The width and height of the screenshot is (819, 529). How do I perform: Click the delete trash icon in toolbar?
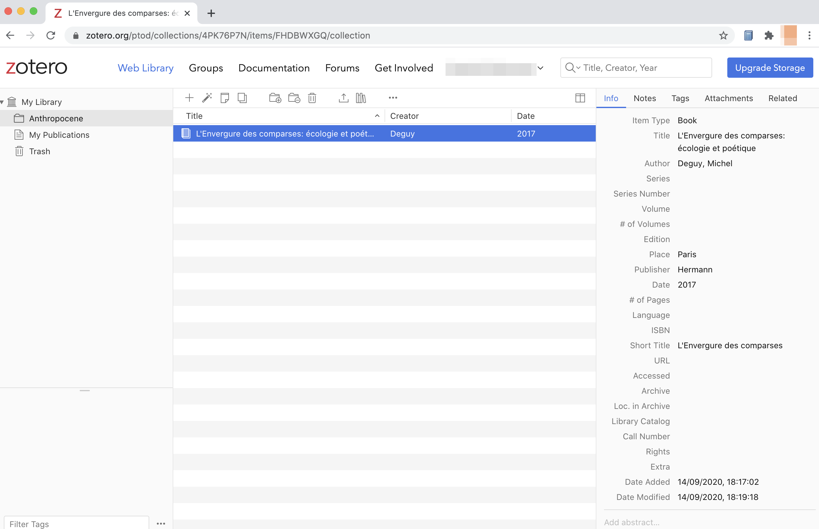312,98
